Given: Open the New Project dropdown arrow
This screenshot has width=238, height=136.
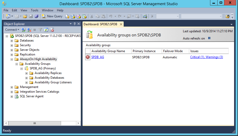Looking at the screenshot, I should [x=12, y=16].
